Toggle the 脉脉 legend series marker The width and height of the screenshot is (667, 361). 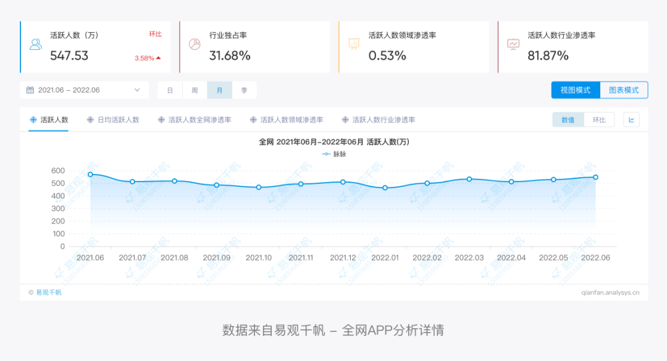(326, 154)
